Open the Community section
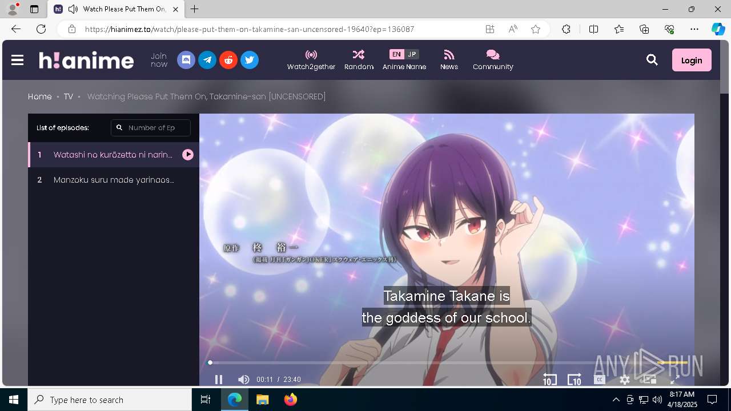731x411 pixels. pos(493,60)
